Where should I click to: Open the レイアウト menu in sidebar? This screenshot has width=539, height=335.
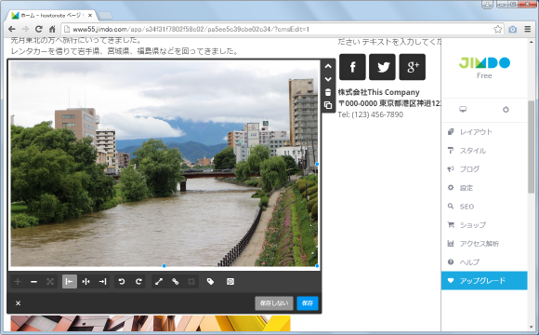(x=484, y=132)
